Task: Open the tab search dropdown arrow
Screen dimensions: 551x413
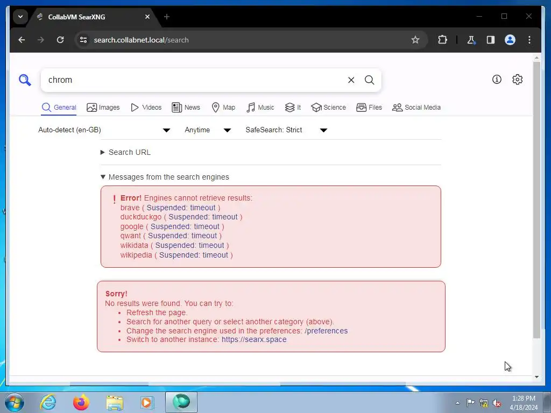Action: 20,17
